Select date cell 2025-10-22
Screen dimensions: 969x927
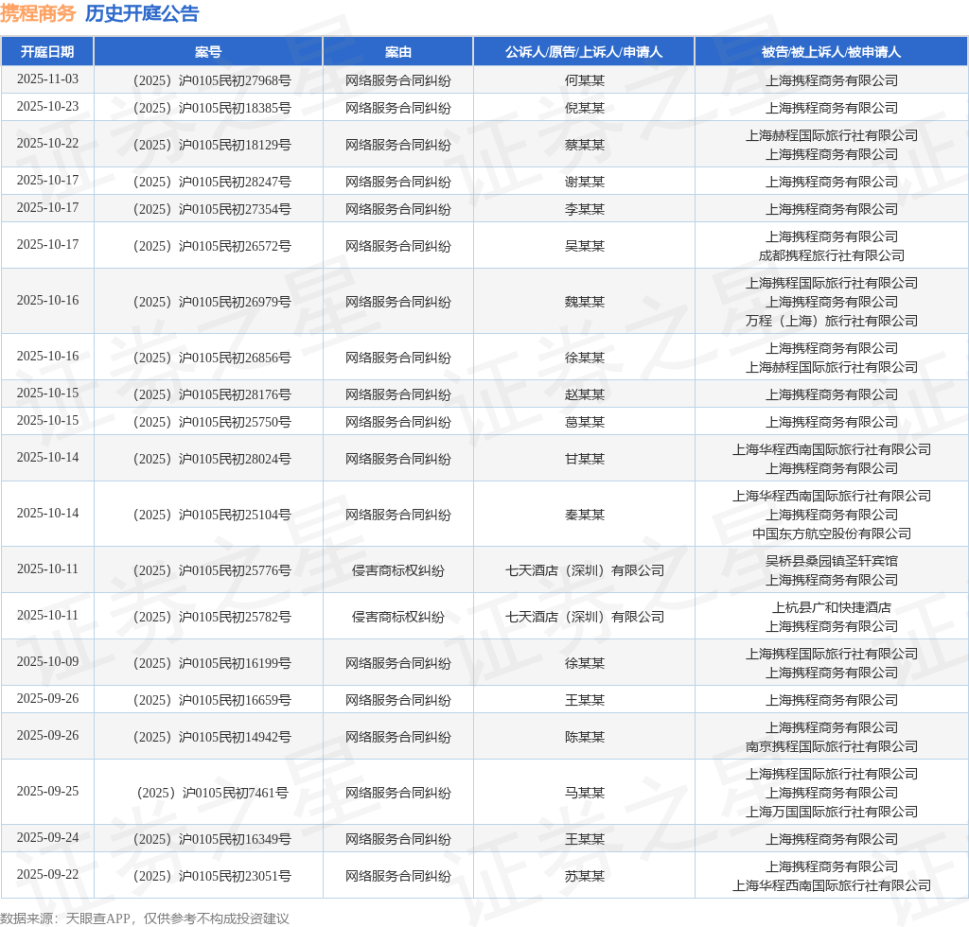point(47,143)
